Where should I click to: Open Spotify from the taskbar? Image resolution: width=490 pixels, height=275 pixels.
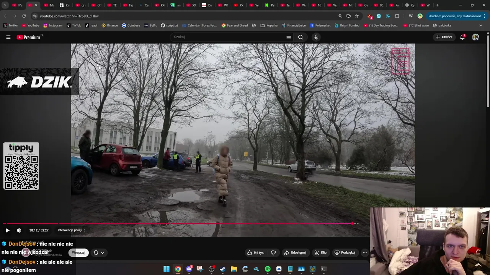pyautogui.click(x=268, y=269)
